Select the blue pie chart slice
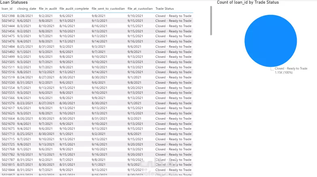This screenshot has width=317, height=177. pyautogui.click(x=270, y=41)
